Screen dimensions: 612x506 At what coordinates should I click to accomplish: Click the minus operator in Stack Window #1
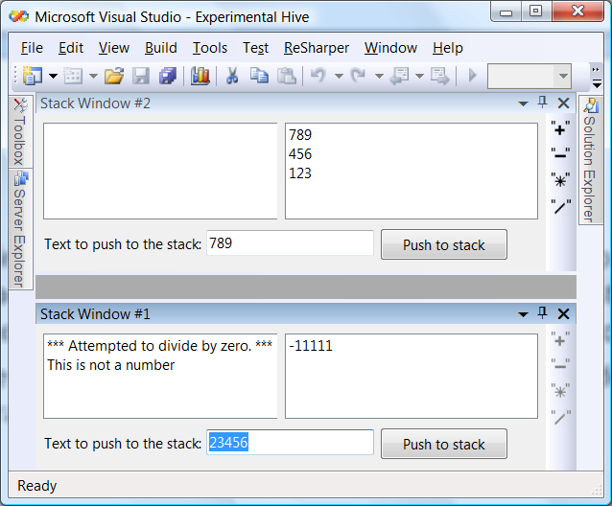click(x=560, y=365)
